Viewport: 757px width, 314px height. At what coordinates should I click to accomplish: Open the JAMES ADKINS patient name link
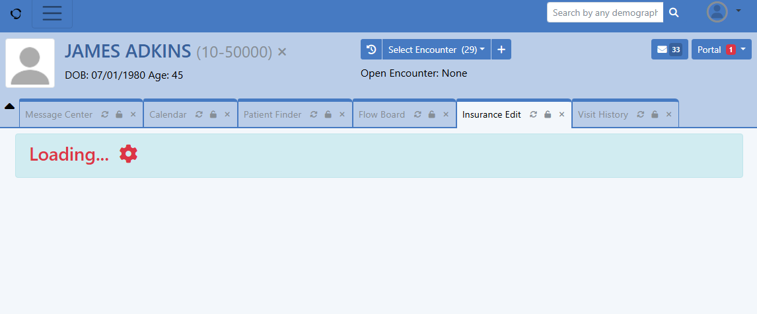(x=127, y=52)
